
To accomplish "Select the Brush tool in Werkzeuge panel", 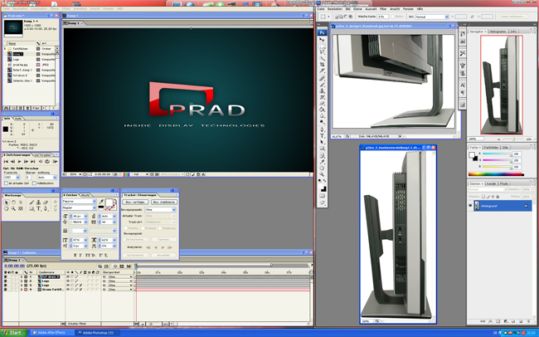I will pyautogui.click(x=32, y=203).
